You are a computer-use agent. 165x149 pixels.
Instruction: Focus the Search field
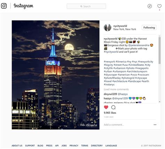click(86, 6)
